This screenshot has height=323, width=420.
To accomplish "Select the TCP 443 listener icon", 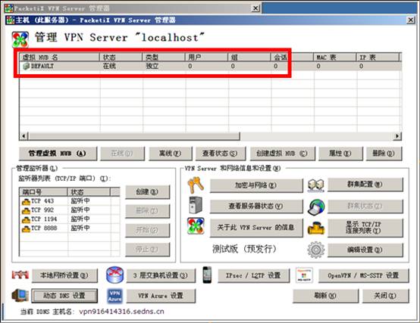I will (26, 202).
